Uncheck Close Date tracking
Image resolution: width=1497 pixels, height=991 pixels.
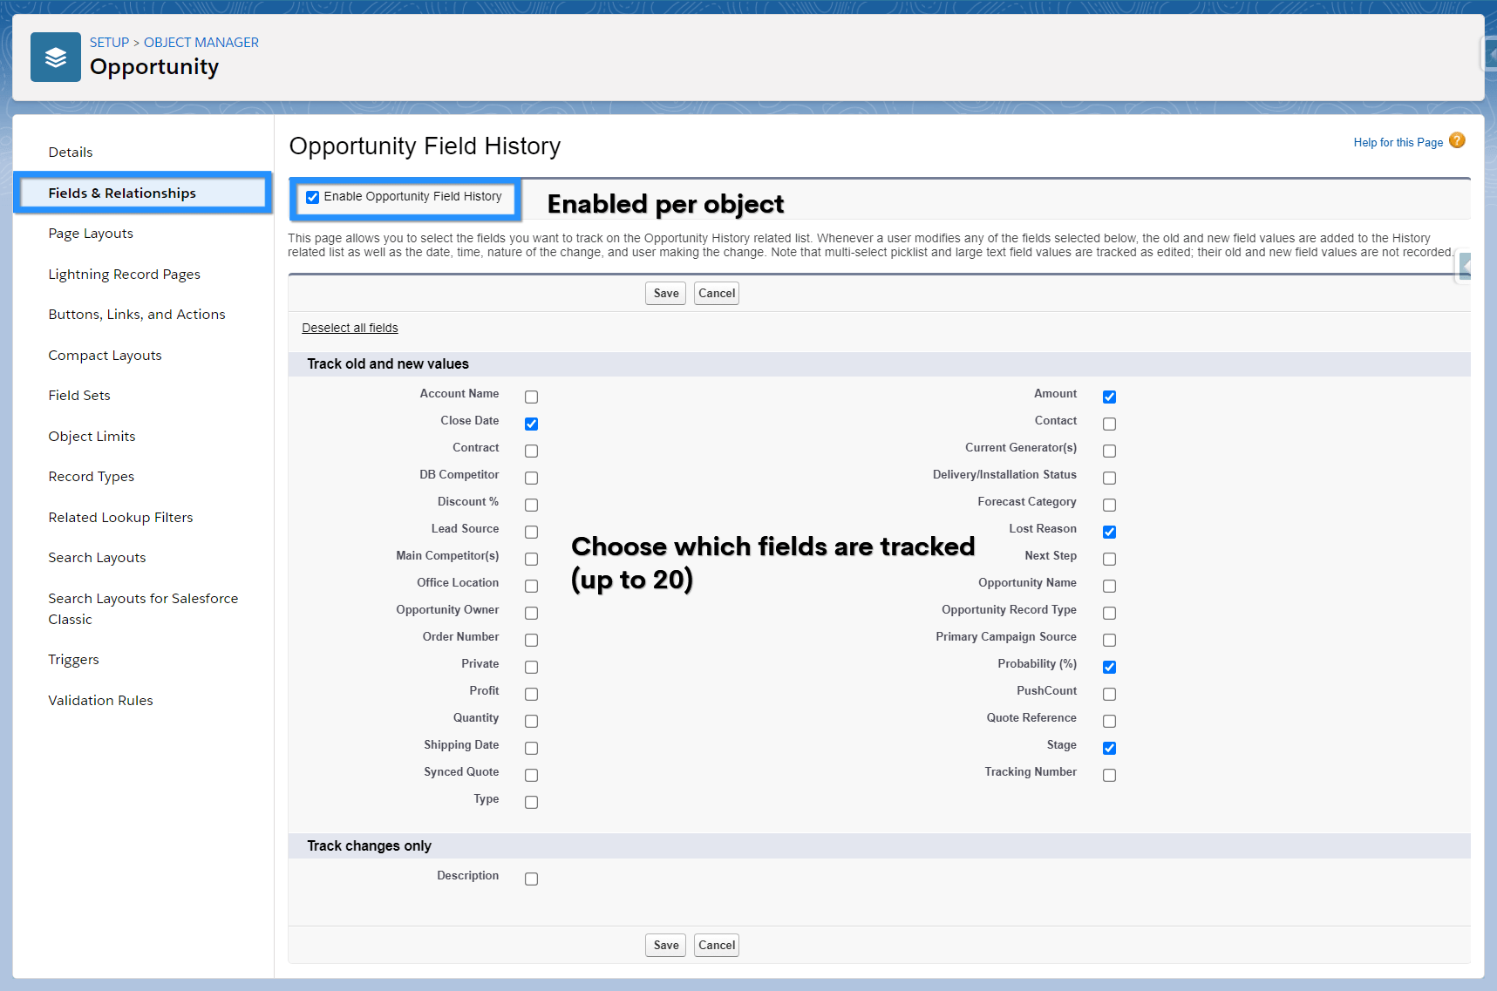click(x=531, y=424)
